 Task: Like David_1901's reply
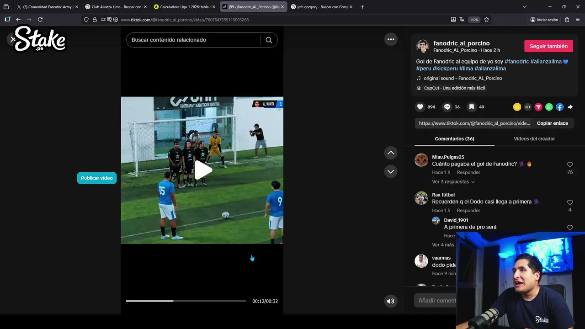[x=570, y=228]
